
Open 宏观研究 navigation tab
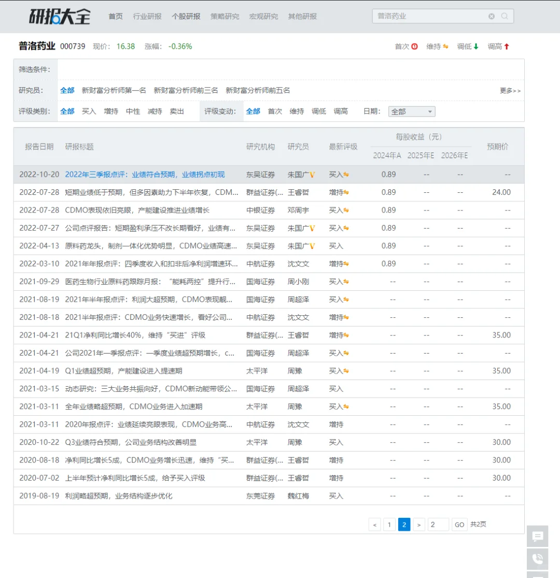pyautogui.click(x=263, y=17)
